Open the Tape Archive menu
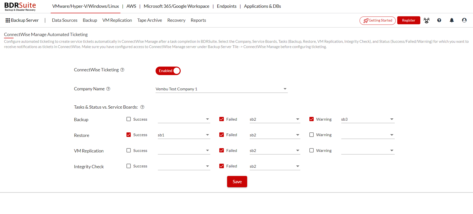The width and height of the screenshot is (473, 214). tap(150, 20)
